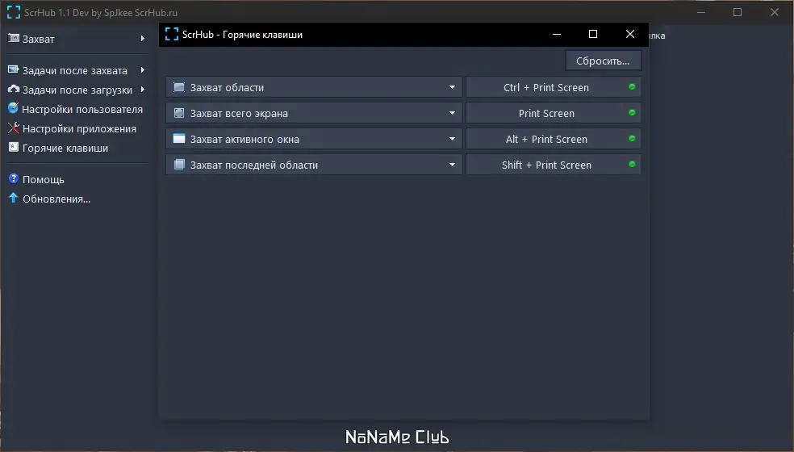Screen dimensions: 794x452
Task: Click the Задачи после загрузки label
Action: tap(77, 90)
